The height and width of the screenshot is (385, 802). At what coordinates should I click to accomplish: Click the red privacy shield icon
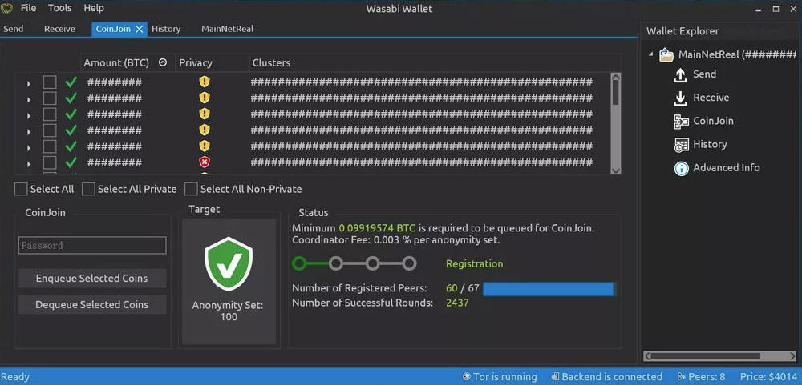(x=205, y=162)
